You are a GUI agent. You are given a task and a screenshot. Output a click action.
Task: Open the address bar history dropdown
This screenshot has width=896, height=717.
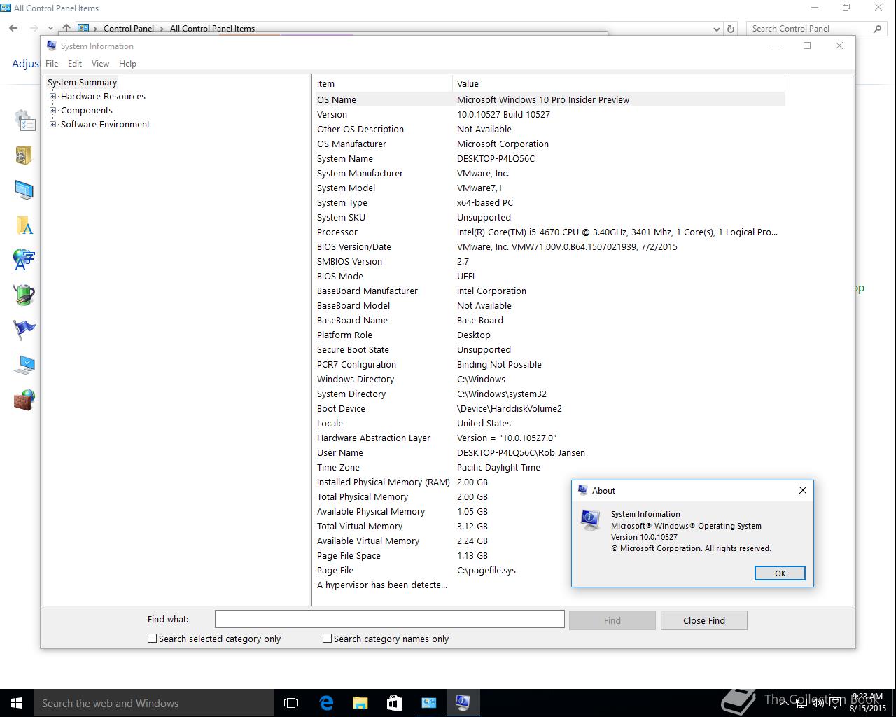click(x=716, y=29)
